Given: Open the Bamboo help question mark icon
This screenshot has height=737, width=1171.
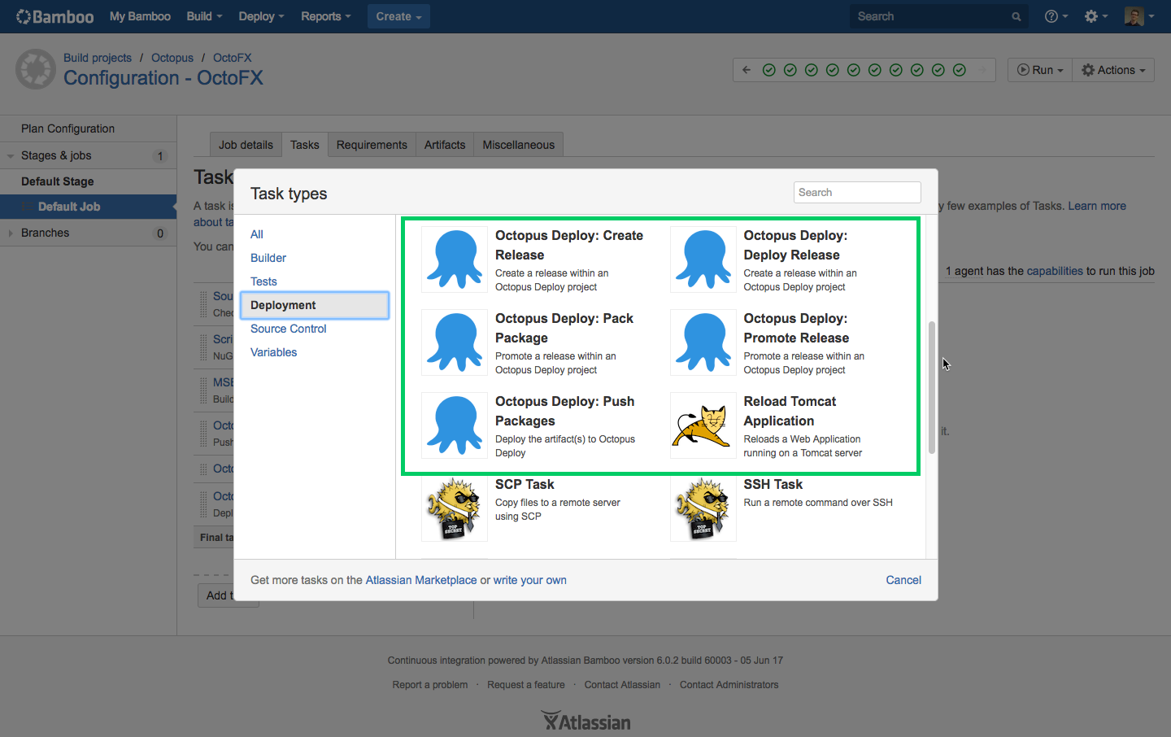Looking at the screenshot, I should 1051,15.
